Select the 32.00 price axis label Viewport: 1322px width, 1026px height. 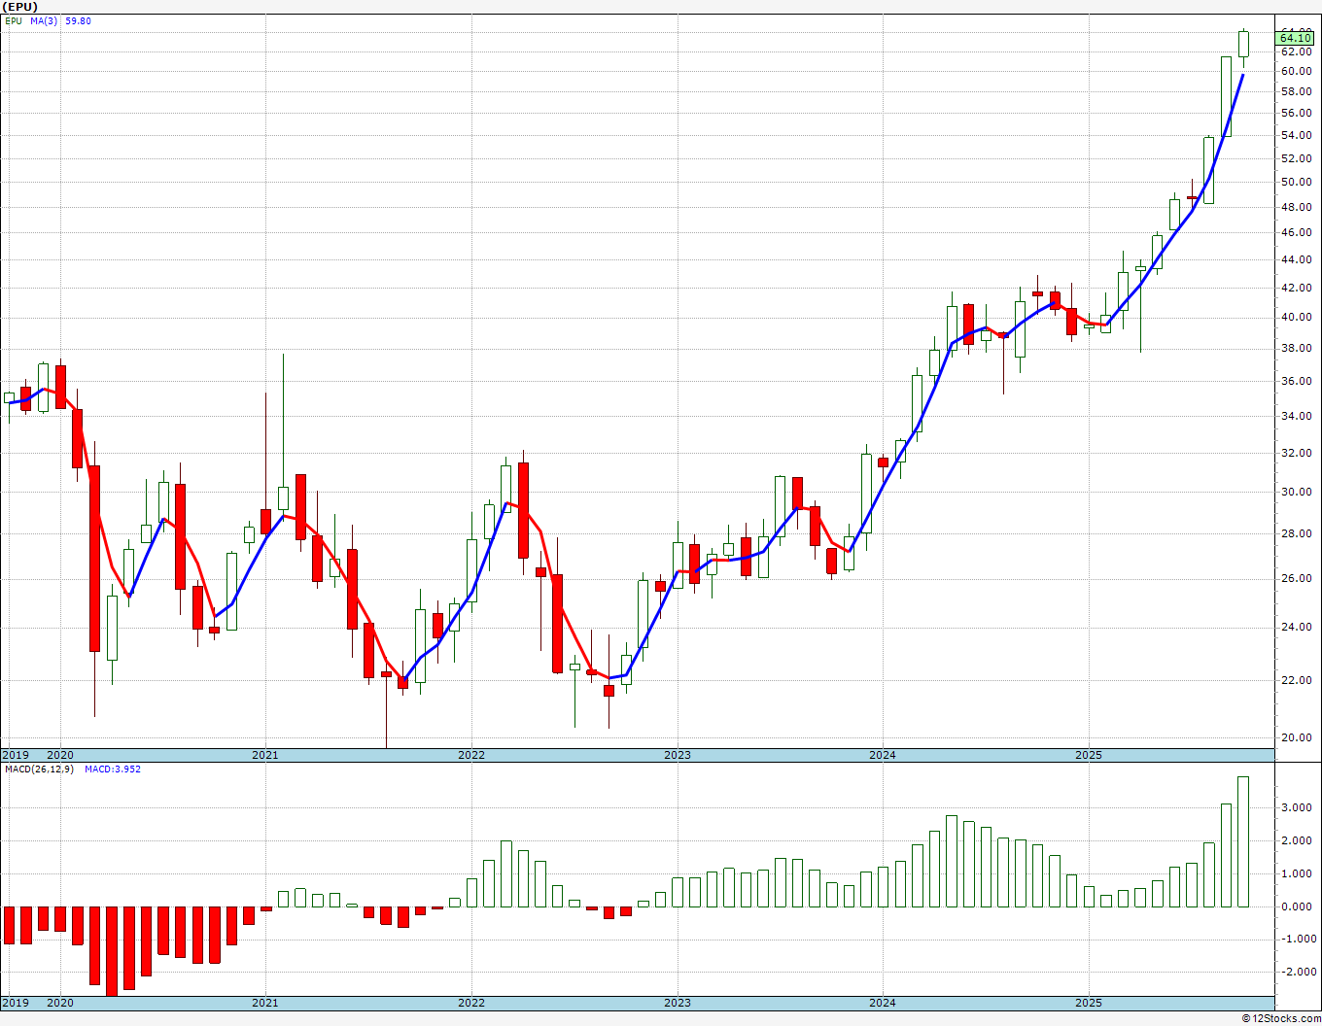[x=1296, y=453]
